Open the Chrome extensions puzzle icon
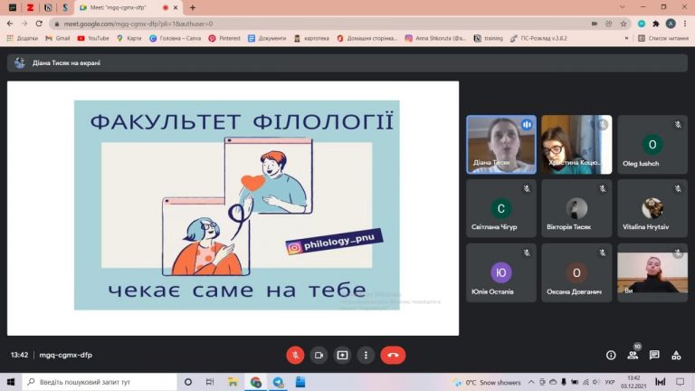Viewport: 695px width, 391px height. [656, 24]
